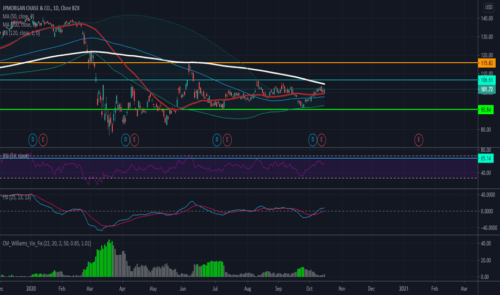Click the Nov label on time axis
Image resolution: width=500 pixels, height=295 pixels.
coord(342,289)
